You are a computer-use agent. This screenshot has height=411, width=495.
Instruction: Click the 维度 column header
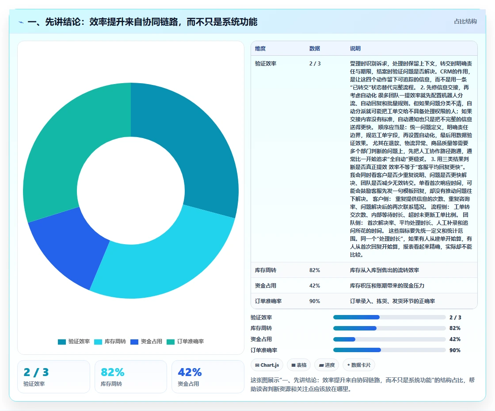coord(260,48)
